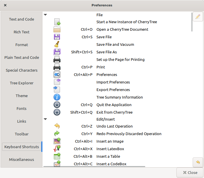Select the Ctrl+Alt+C shortcut cell
The height and width of the screenshot is (178, 204).
(83, 164)
